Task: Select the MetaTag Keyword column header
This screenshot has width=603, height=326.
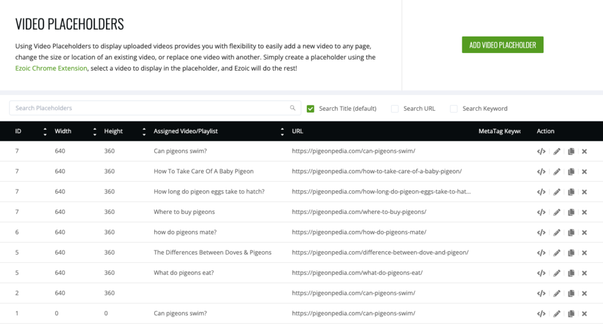Action: coord(499,131)
